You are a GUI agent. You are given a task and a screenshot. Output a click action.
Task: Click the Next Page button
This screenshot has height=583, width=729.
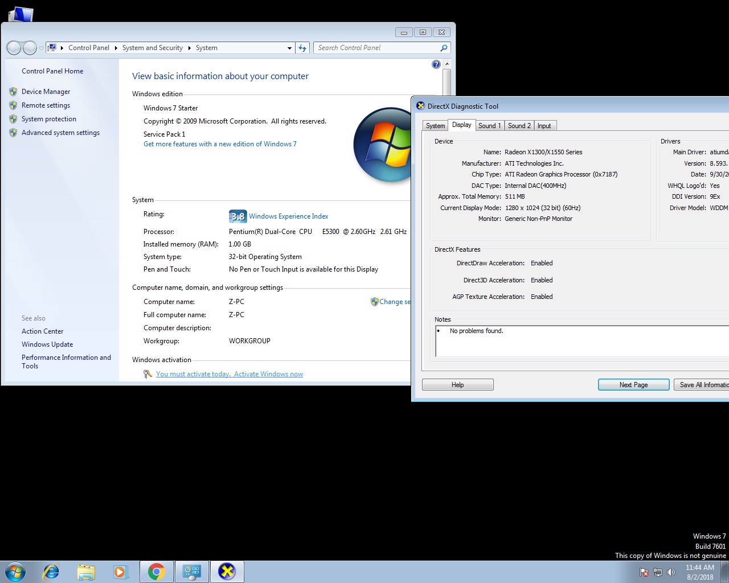[634, 385]
